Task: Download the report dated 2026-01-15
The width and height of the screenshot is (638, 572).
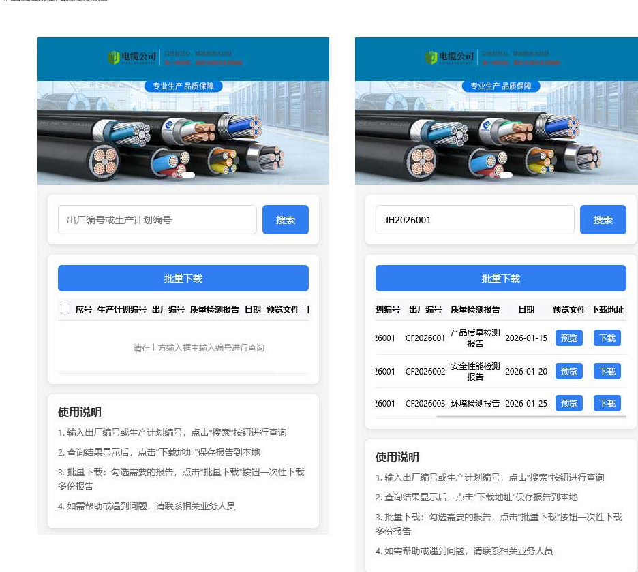Action: [x=607, y=338]
